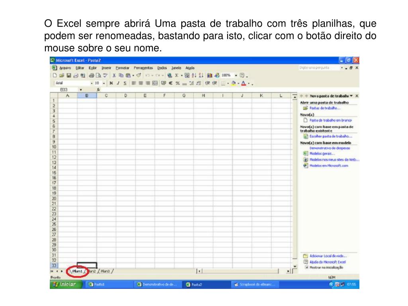
Task: Toggle Underline (S) formatting
Action: tap(125, 83)
